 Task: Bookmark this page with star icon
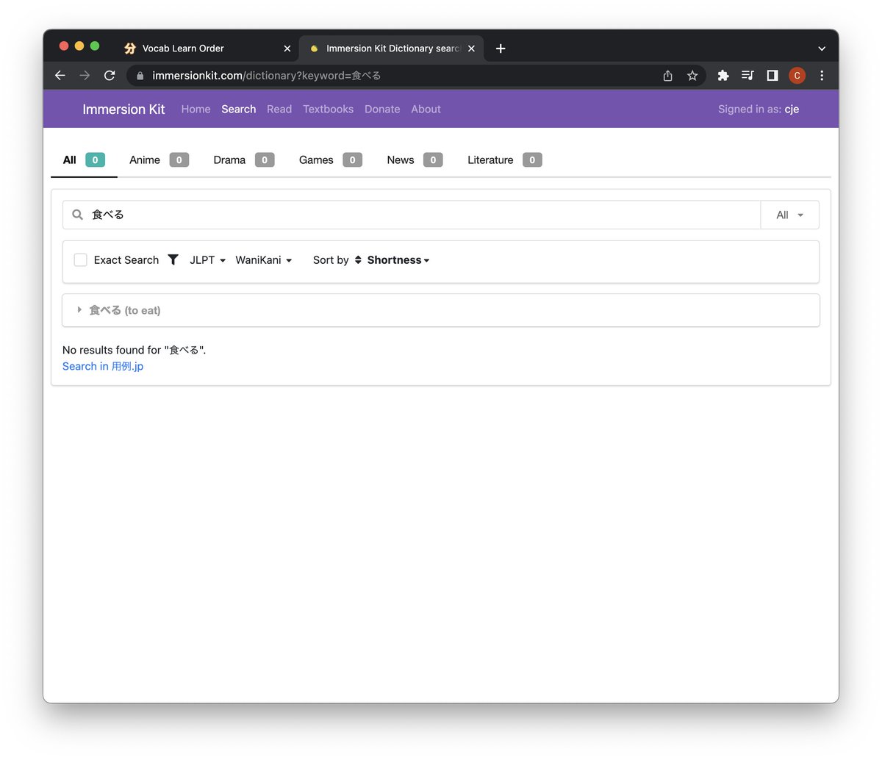[x=692, y=76]
